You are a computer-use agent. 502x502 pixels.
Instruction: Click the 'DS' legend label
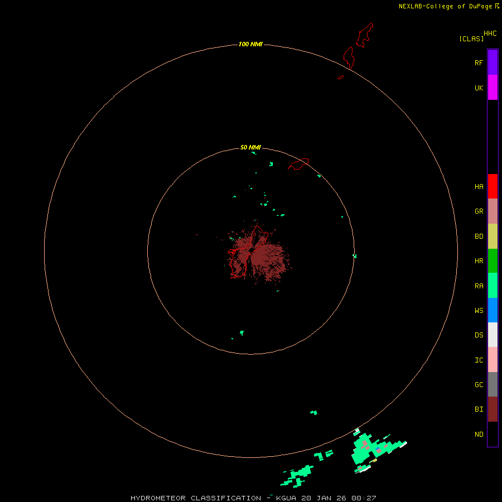click(479, 335)
